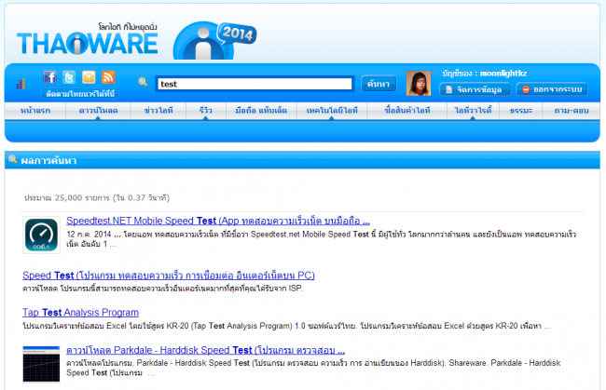Viewport: 606px width, 390px height.
Task: Click the Speedtest Ookla app thumbnail
Action: tap(41, 235)
